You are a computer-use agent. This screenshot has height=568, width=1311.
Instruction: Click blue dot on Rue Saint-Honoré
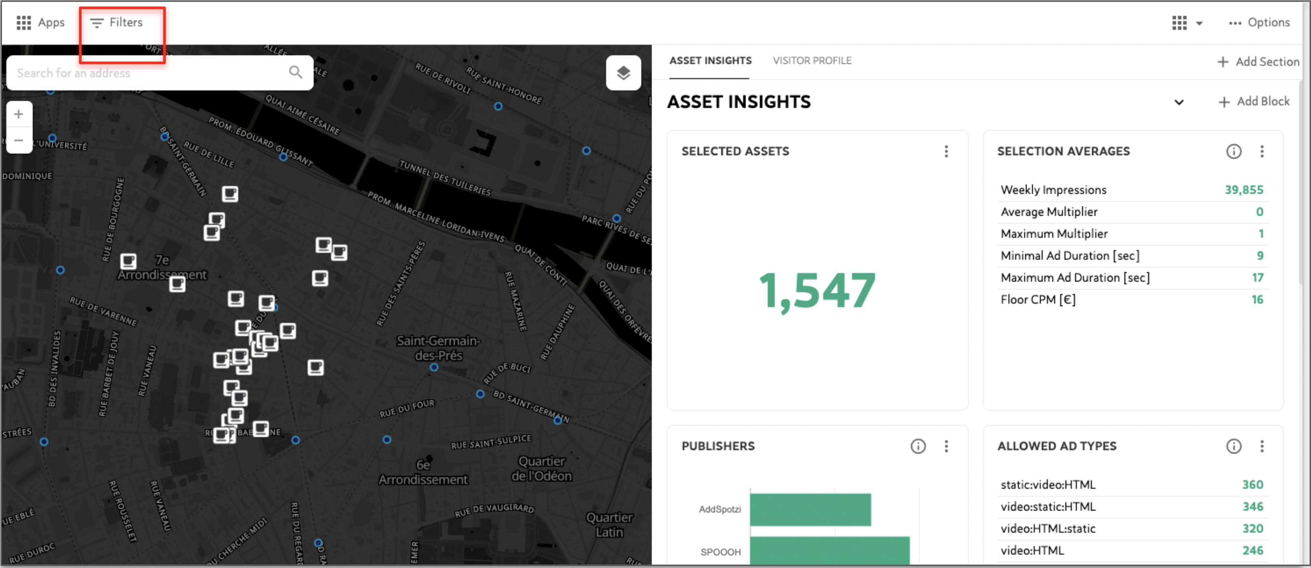pyautogui.click(x=498, y=106)
